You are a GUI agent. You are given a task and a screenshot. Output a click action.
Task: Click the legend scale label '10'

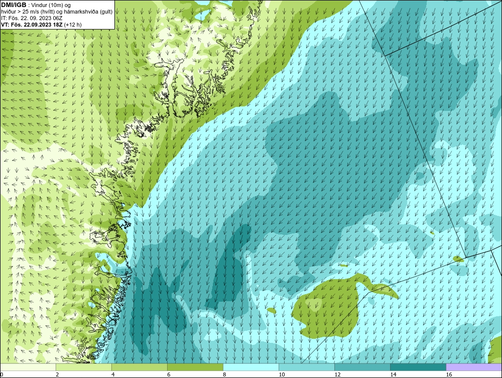point(282,374)
